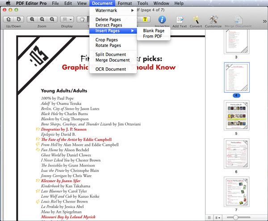
Task: Click the actual size zoom icon
Action: pos(42,19)
